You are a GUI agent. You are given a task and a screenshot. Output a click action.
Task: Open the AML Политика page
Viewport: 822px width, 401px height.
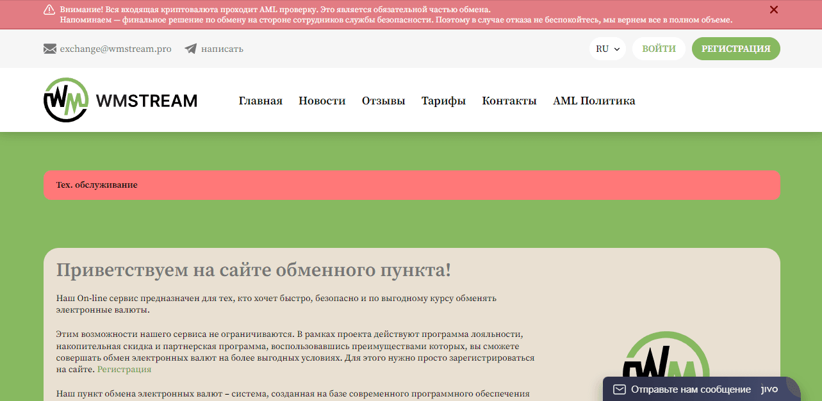[x=594, y=100]
